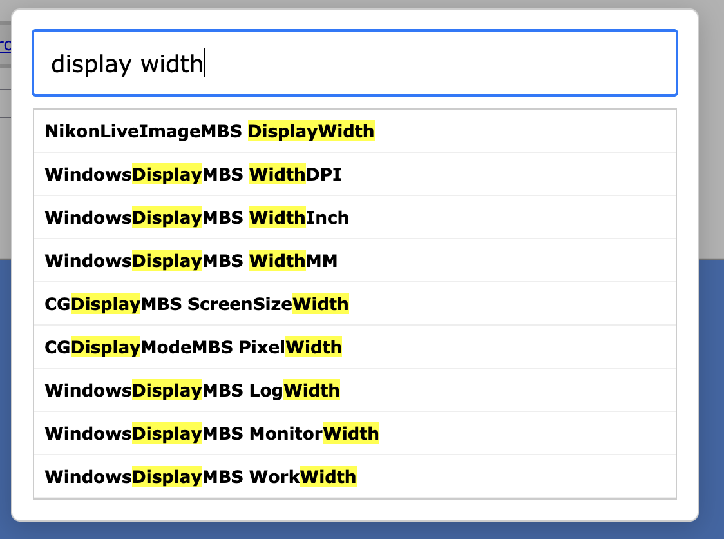Click the 'DPI' suffix of the WidthDPI result
Viewport: 724px width, 539px height.
pos(324,175)
